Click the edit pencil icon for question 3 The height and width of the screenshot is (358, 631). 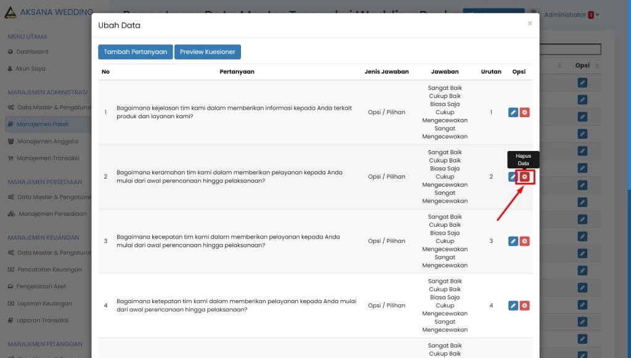[x=513, y=241]
